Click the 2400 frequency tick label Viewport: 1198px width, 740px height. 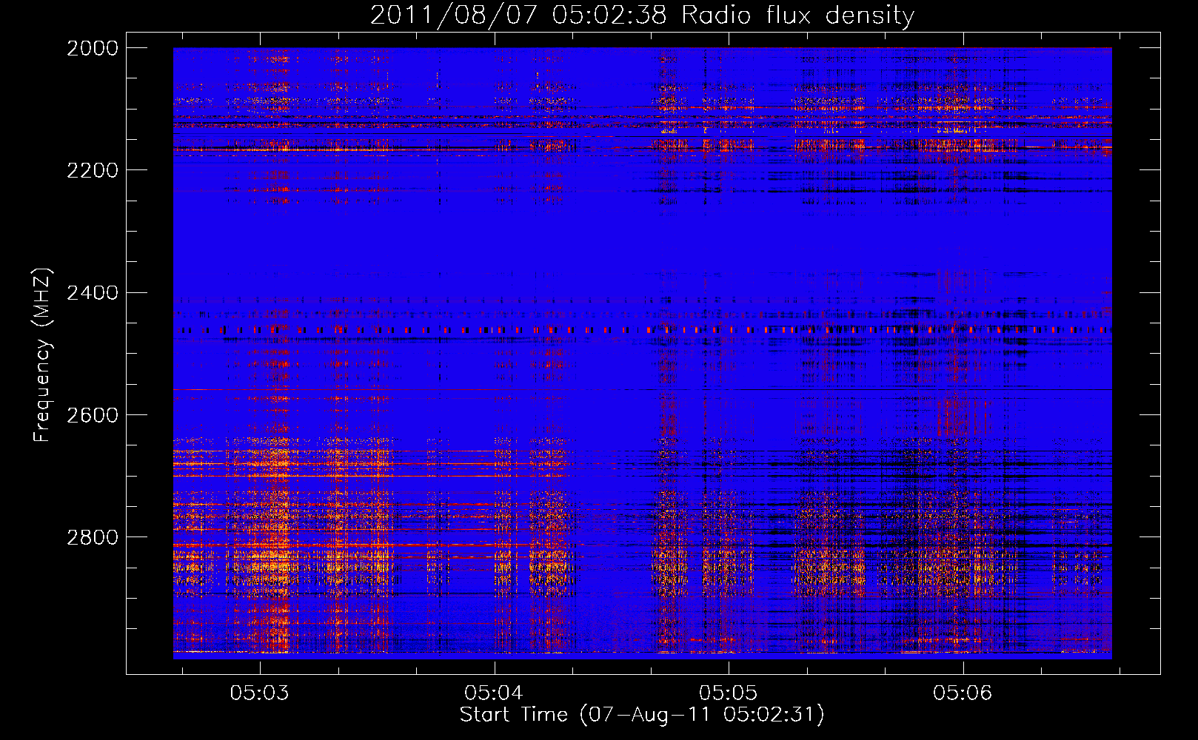click(x=93, y=293)
